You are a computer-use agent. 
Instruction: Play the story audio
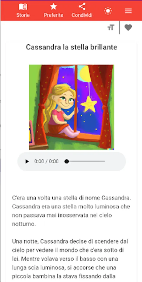tap(27, 161)
